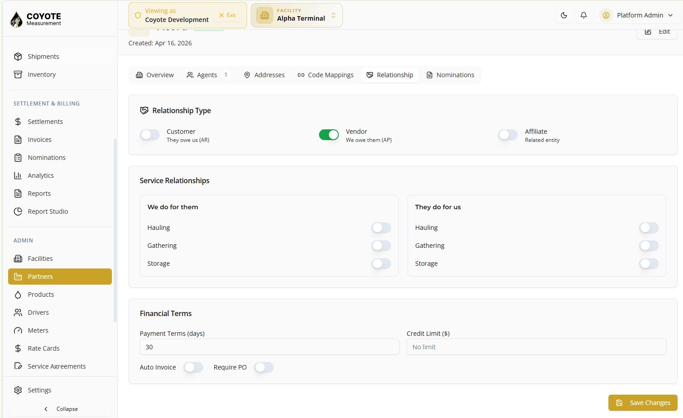Click the Coyote Measurement logo
This screenshot has width=683, height=418.
tap(36, 19)
